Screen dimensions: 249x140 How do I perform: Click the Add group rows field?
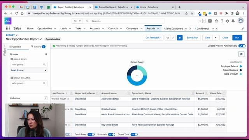coord(29,65)
